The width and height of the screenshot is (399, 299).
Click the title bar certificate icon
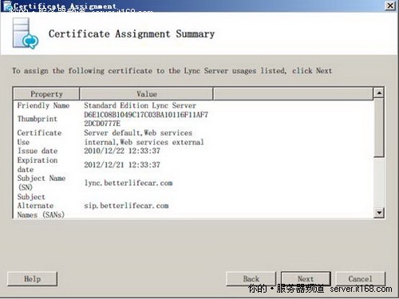tap(7, 6)
